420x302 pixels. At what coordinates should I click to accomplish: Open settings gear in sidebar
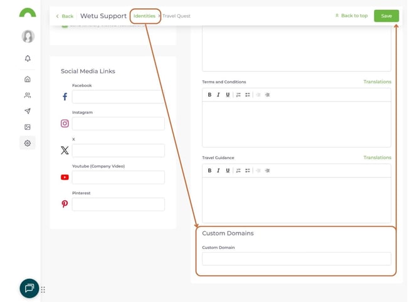tap(28, 143)
